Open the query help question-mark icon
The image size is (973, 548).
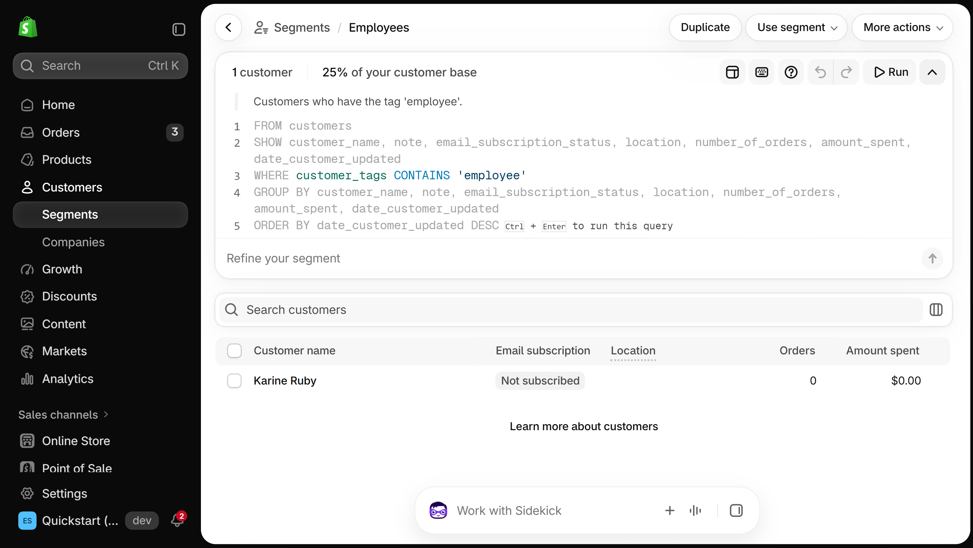(791, 72)
